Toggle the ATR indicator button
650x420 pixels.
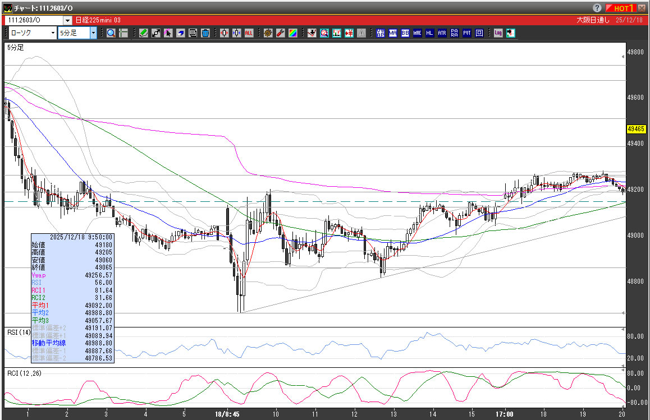pyautogui.click(x=442, y=33)
